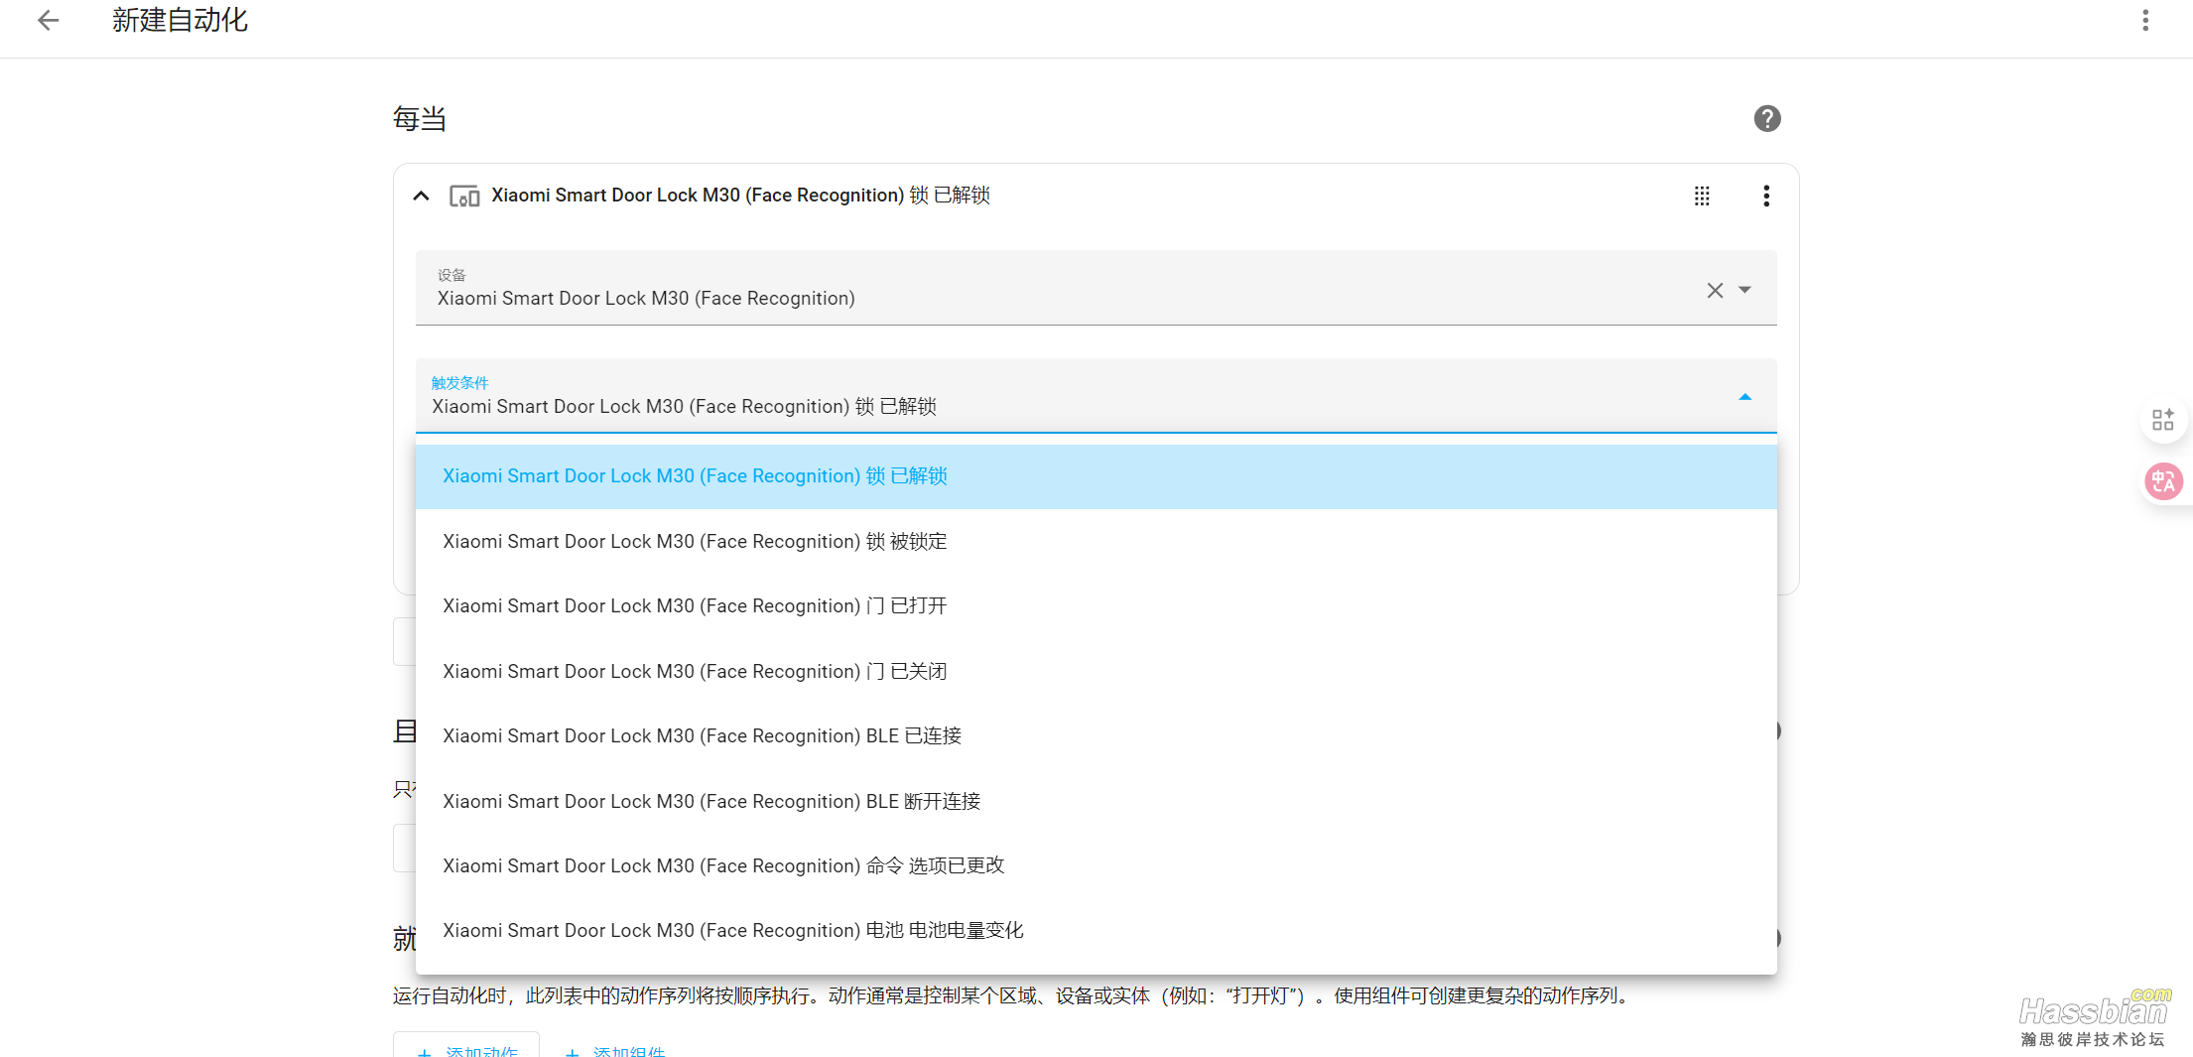Open the page overflow menu at top right
Screen dimensions: 2193x1057
tap(2145, 20)
